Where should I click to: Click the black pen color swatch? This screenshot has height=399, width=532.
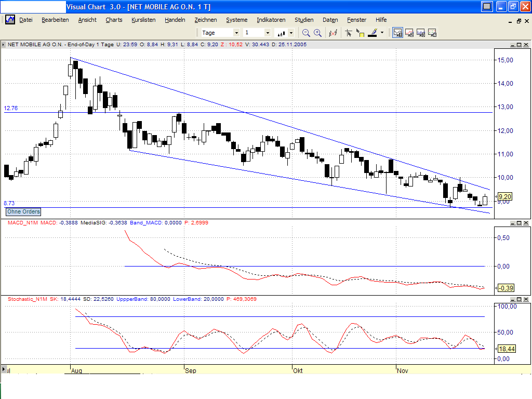coord(372,35)
